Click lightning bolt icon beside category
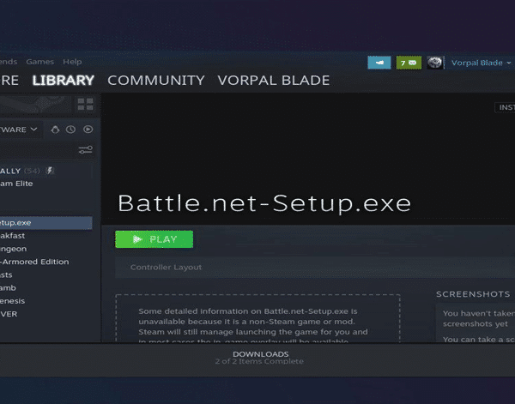 coord(50,171)
